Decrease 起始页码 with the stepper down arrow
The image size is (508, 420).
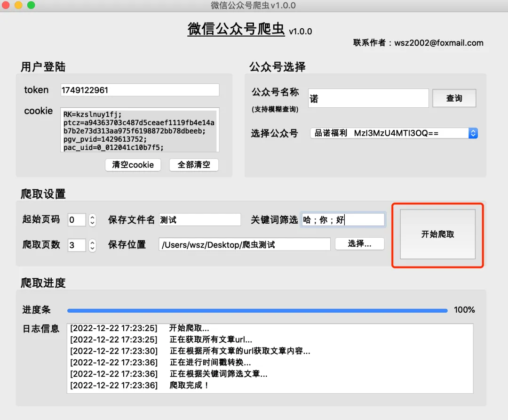[92, 223]
